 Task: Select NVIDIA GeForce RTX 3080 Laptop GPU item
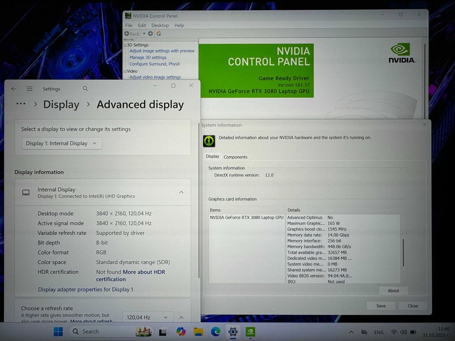(x=246, y=217)
